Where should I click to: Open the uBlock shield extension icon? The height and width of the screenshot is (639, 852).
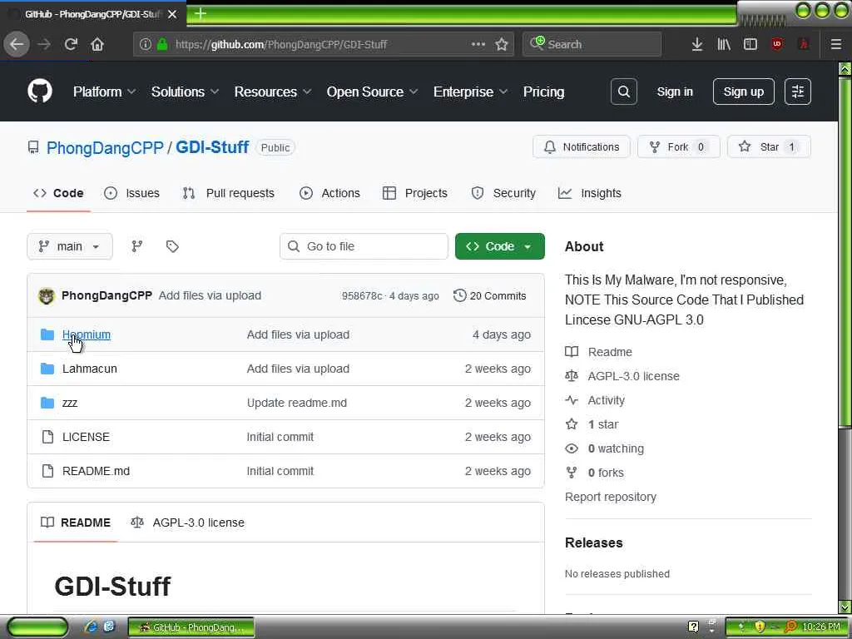pos(777,44)
